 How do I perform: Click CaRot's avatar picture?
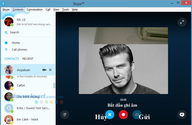[x=9, y=85]
